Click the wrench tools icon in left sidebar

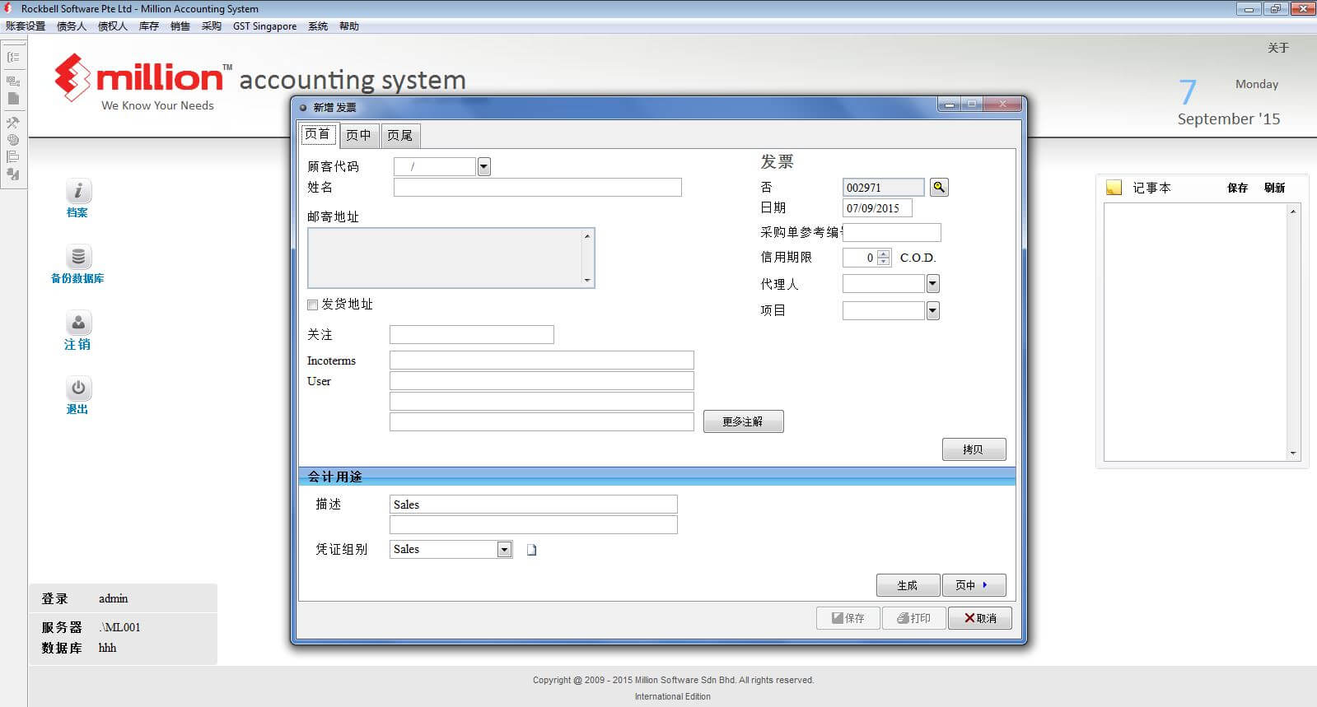pos(13,123)
